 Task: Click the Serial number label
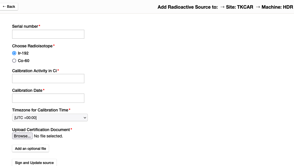[25, 26]
